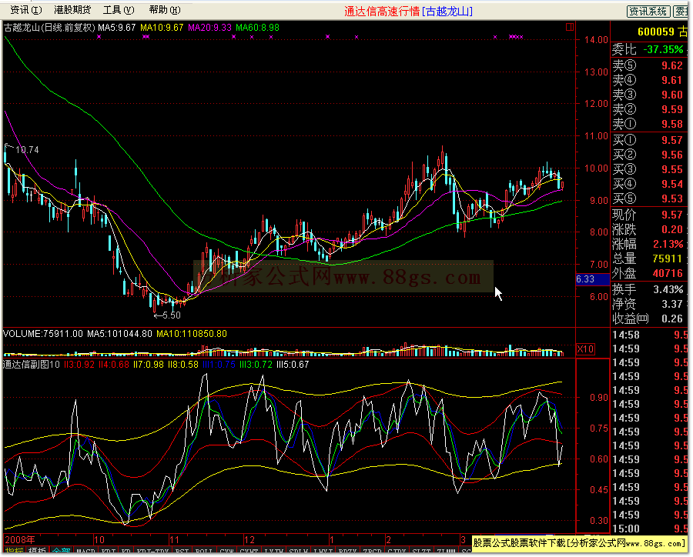Screen dimensions: 693x557
Task: Click the 外盘 40716 row
Action: [648, 273]
